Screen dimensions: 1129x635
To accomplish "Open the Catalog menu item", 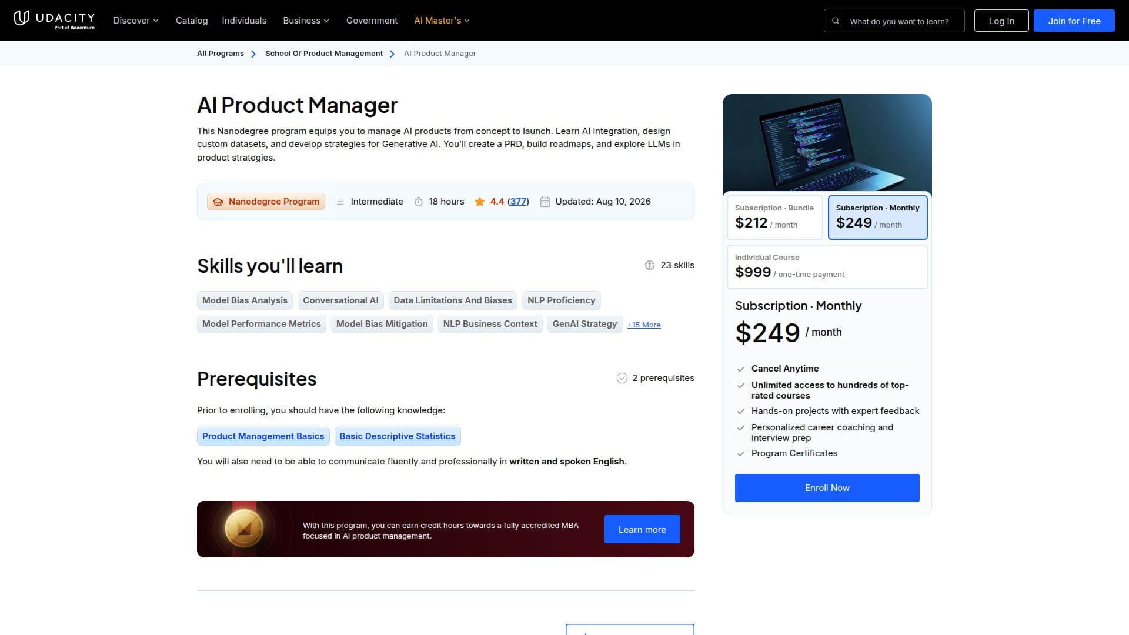I will [192, 21].
